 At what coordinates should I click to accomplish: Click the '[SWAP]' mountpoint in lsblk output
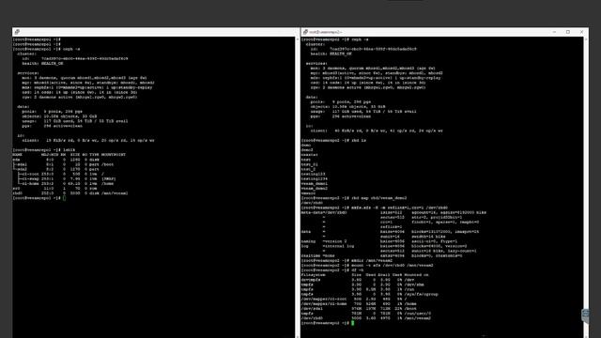click(x=109, y=178)
